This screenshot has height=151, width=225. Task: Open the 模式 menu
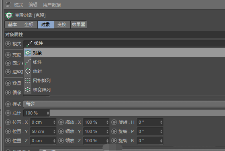click(x=18, y=5)
